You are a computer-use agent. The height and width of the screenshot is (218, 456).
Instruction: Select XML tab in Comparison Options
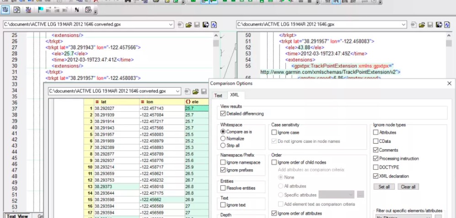(x=234, y=95)
